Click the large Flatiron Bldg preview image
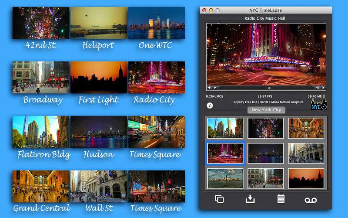Screen dimensions: 348x218 [x=41, y=132]
